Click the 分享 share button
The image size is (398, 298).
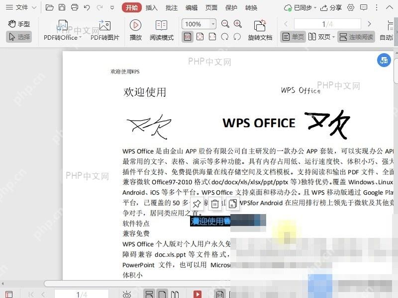(331, 8)
